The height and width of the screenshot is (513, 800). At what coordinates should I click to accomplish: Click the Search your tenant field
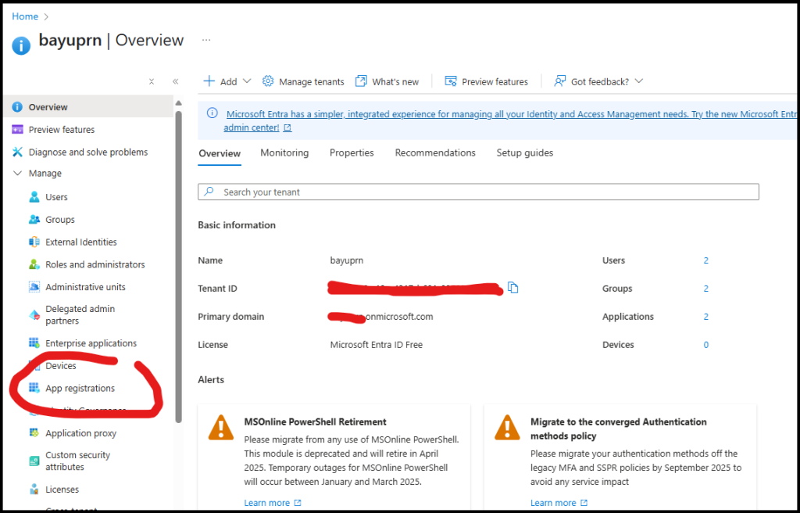pyautogui.click(x=478, y=192)
